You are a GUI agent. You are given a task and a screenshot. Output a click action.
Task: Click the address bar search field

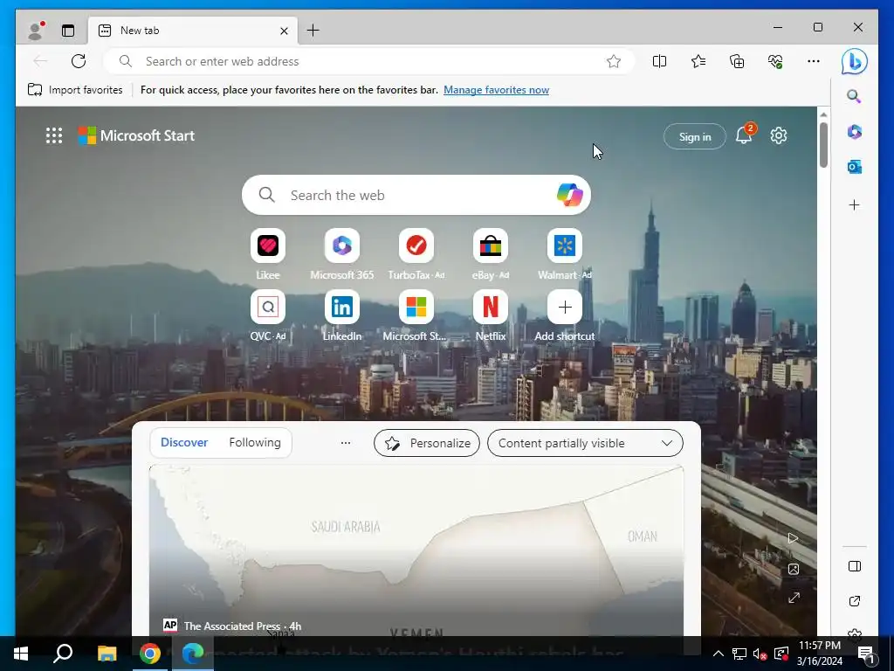[x=369, y=61]
